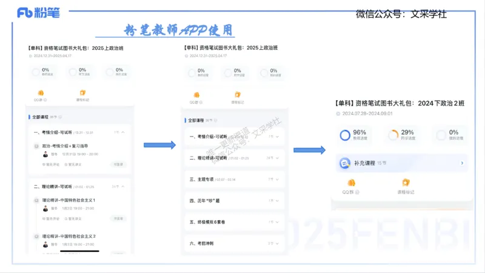Click teacher avatar under 理论精讲-中国特色社会主义1
Screen dimensions: 485x273
click(45, 209)
